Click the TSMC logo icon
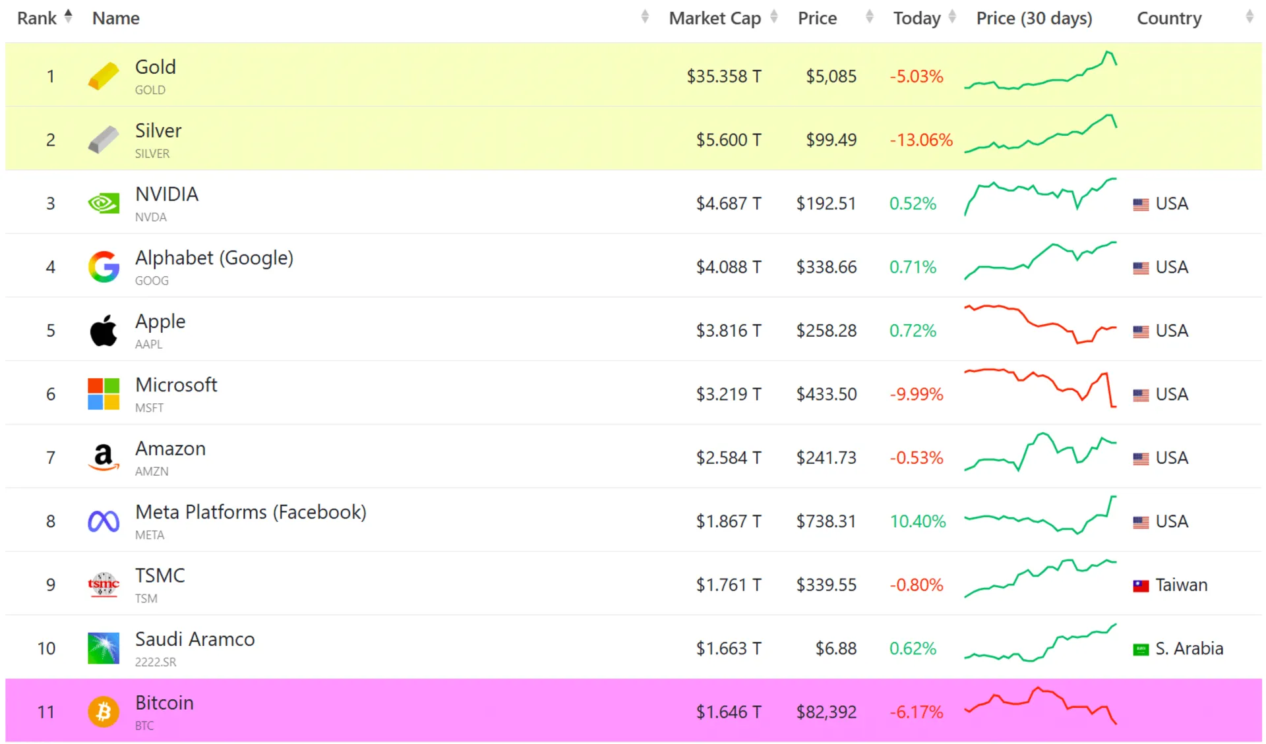1266x744 pixels. click(104, 585)
